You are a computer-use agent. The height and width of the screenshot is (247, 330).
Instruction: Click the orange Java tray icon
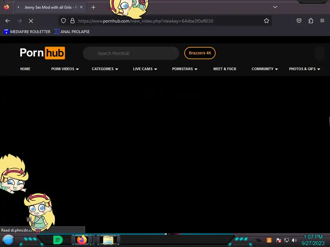coord(269,240)
